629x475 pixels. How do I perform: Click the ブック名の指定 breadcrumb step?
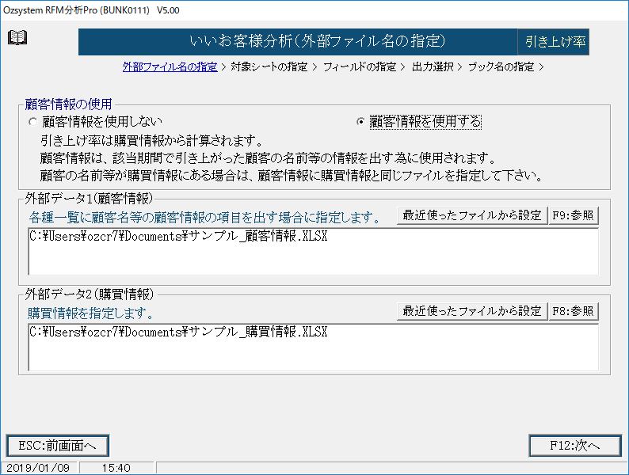click(x=501, y=66)
